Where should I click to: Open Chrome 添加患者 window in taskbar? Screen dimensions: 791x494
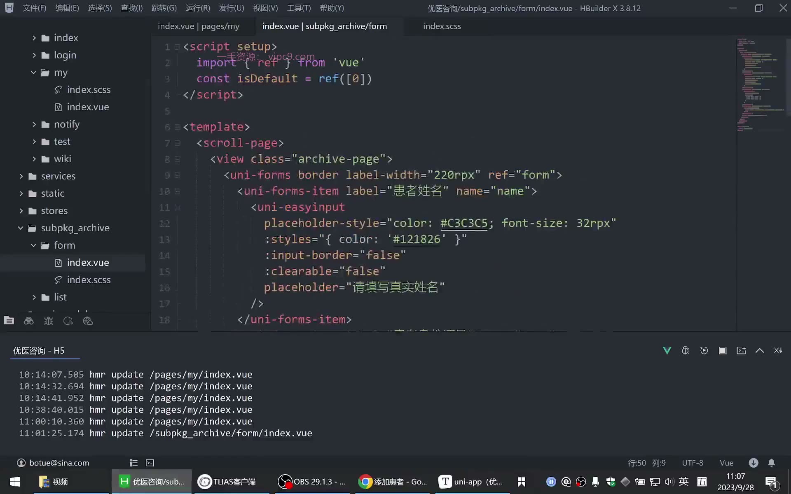point(393,482)
